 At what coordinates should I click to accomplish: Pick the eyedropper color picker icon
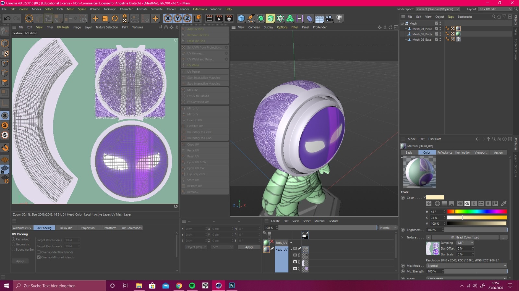pyautogui.click(x=504, y=203)
